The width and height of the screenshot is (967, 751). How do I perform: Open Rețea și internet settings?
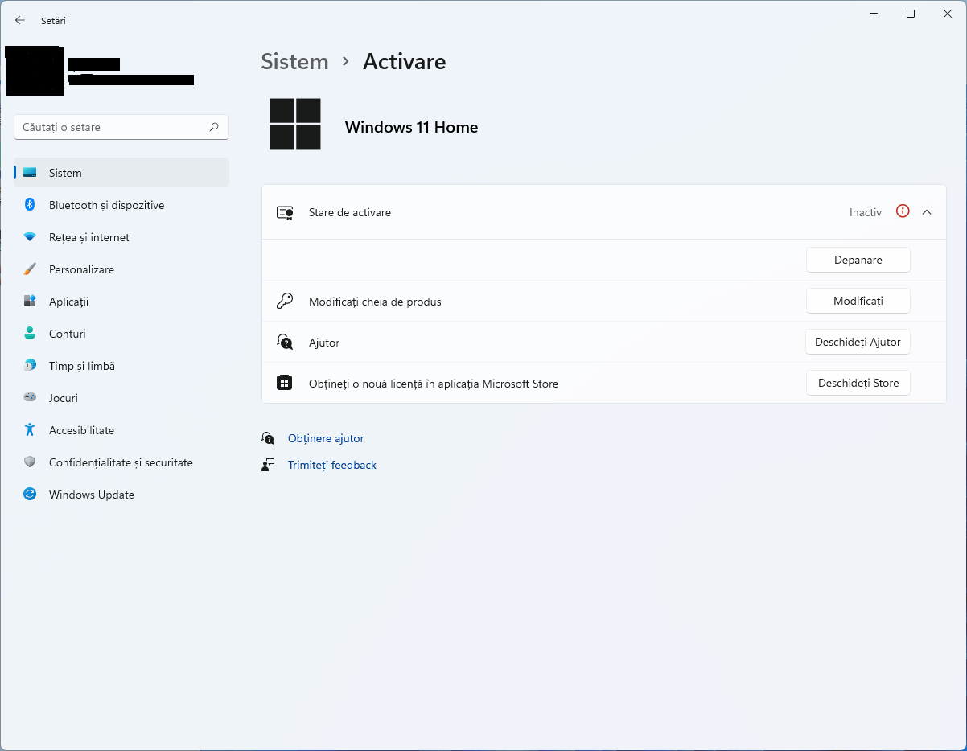coord(121,237)
